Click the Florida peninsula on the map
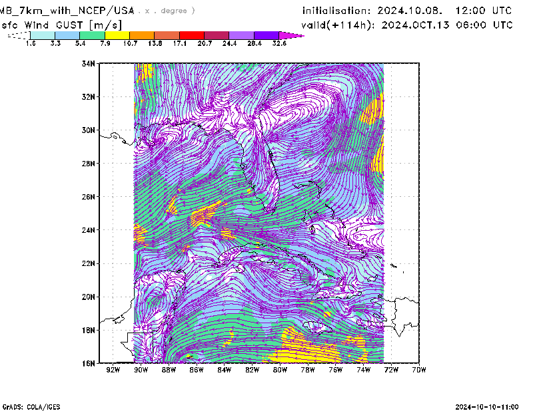Image resolution: width=533 pixels, height=411 pixels. click(262, 170)
